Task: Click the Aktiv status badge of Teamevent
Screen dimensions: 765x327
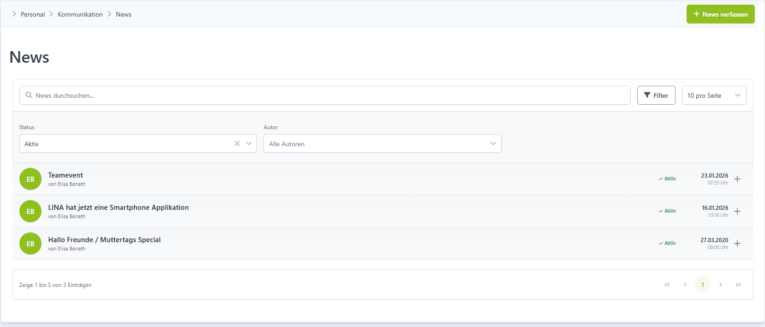Action: click(667, 178)
